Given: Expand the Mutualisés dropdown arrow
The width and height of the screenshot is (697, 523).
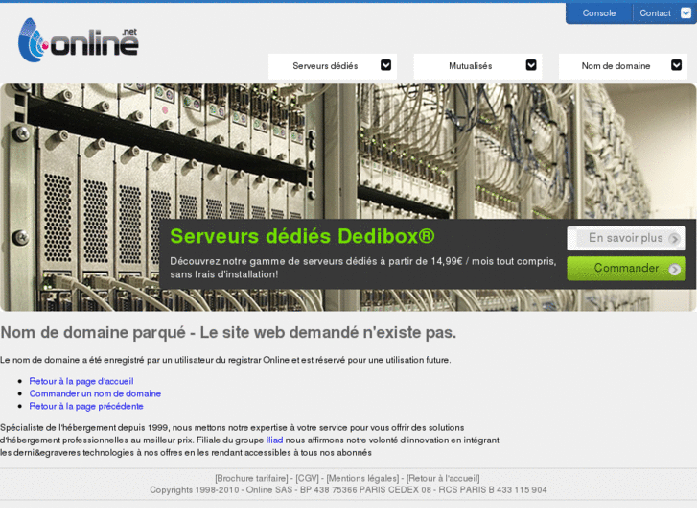Looking at the screenshot, I should click(x=531, y=65).
